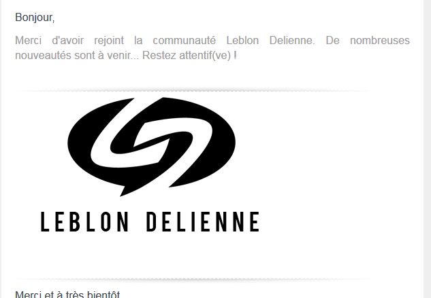Click the bold exclamation mark ending the paragraph

click(x=235, y=56)
